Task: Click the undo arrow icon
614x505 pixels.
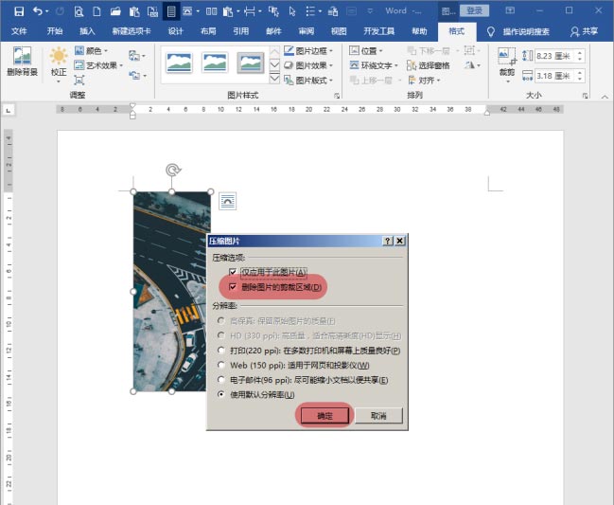Action: click(37, 11)
